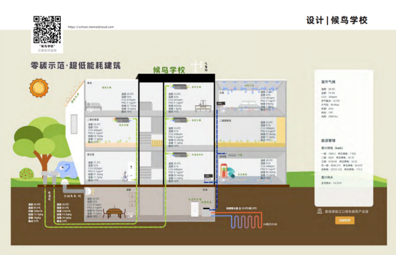
Task: Click the 活动室 room label
Action: pos(223,156)
